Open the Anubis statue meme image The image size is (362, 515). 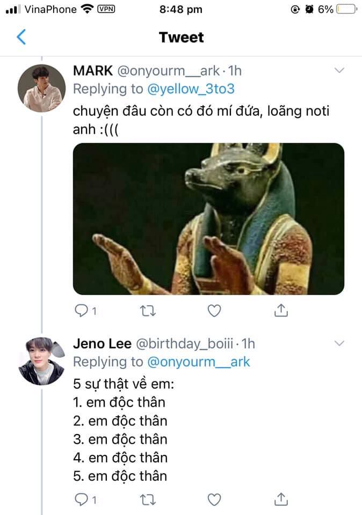tap(208, 218)
